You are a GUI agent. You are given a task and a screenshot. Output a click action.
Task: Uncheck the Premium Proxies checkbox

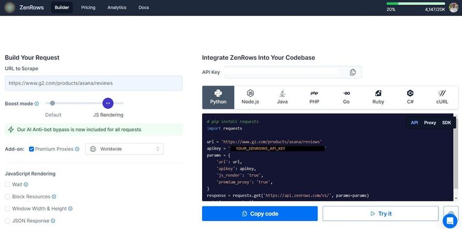[31, 149]
